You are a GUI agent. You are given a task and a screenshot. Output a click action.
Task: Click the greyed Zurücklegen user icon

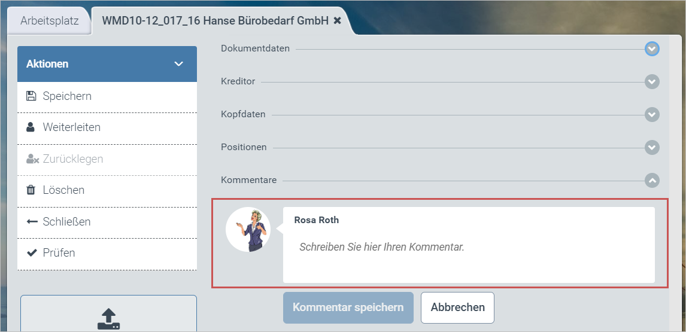click(x=32, y=159)
